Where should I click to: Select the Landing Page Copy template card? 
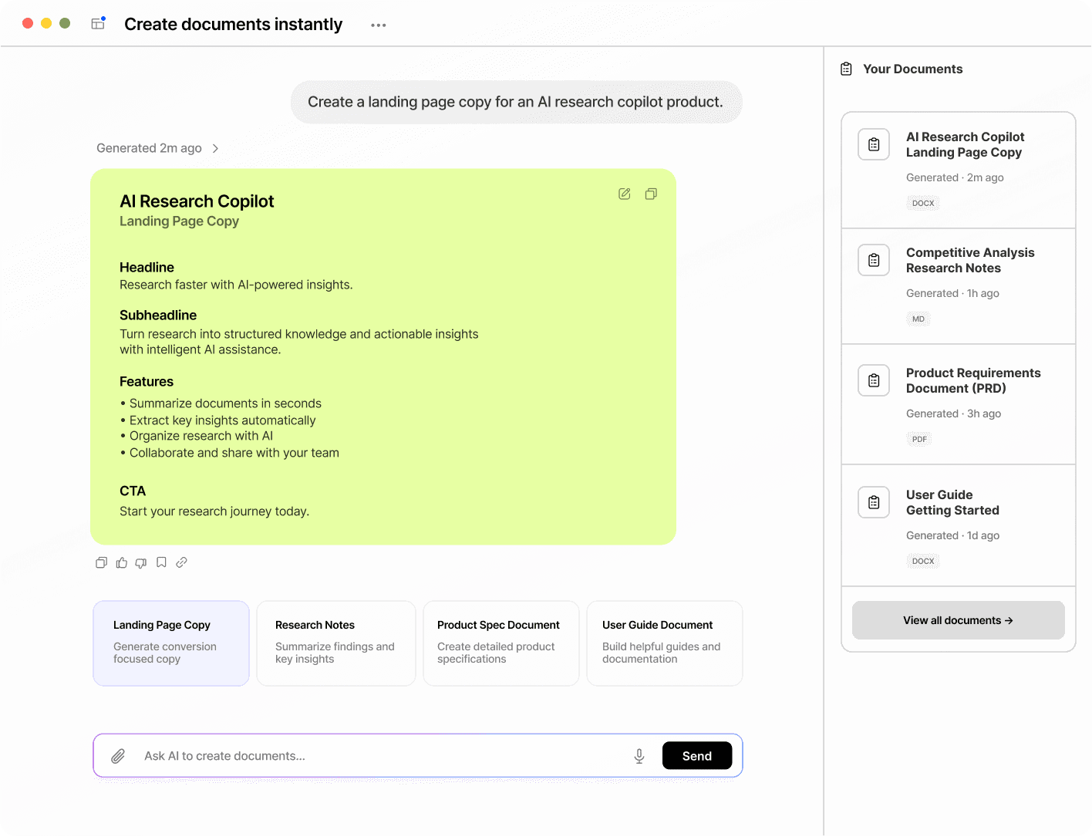click(171, 643)
